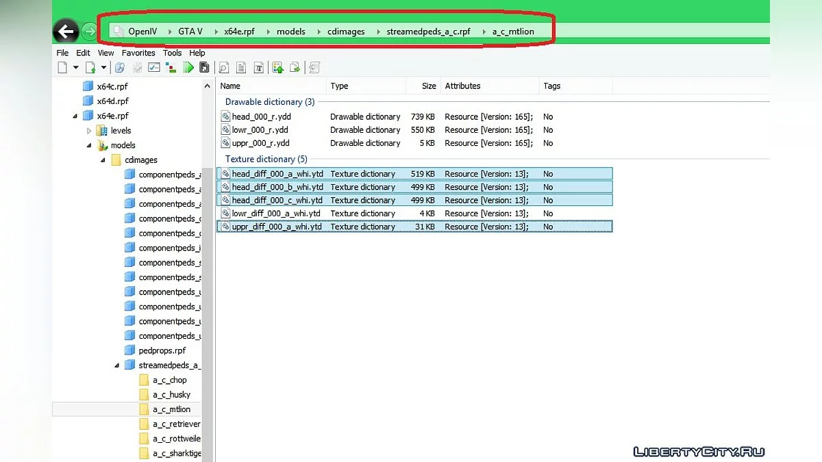
Task: Click the file icon of head_000_r.ydd
Action: coord(225,116)
